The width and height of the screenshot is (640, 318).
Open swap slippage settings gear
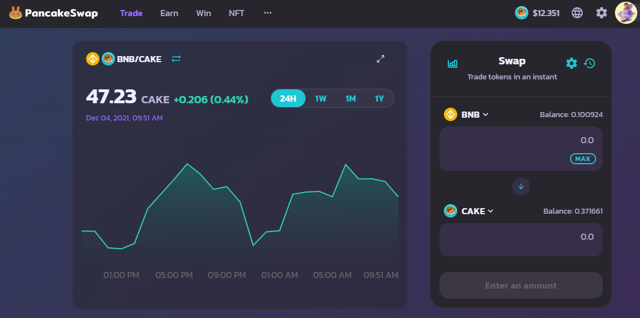572,63
